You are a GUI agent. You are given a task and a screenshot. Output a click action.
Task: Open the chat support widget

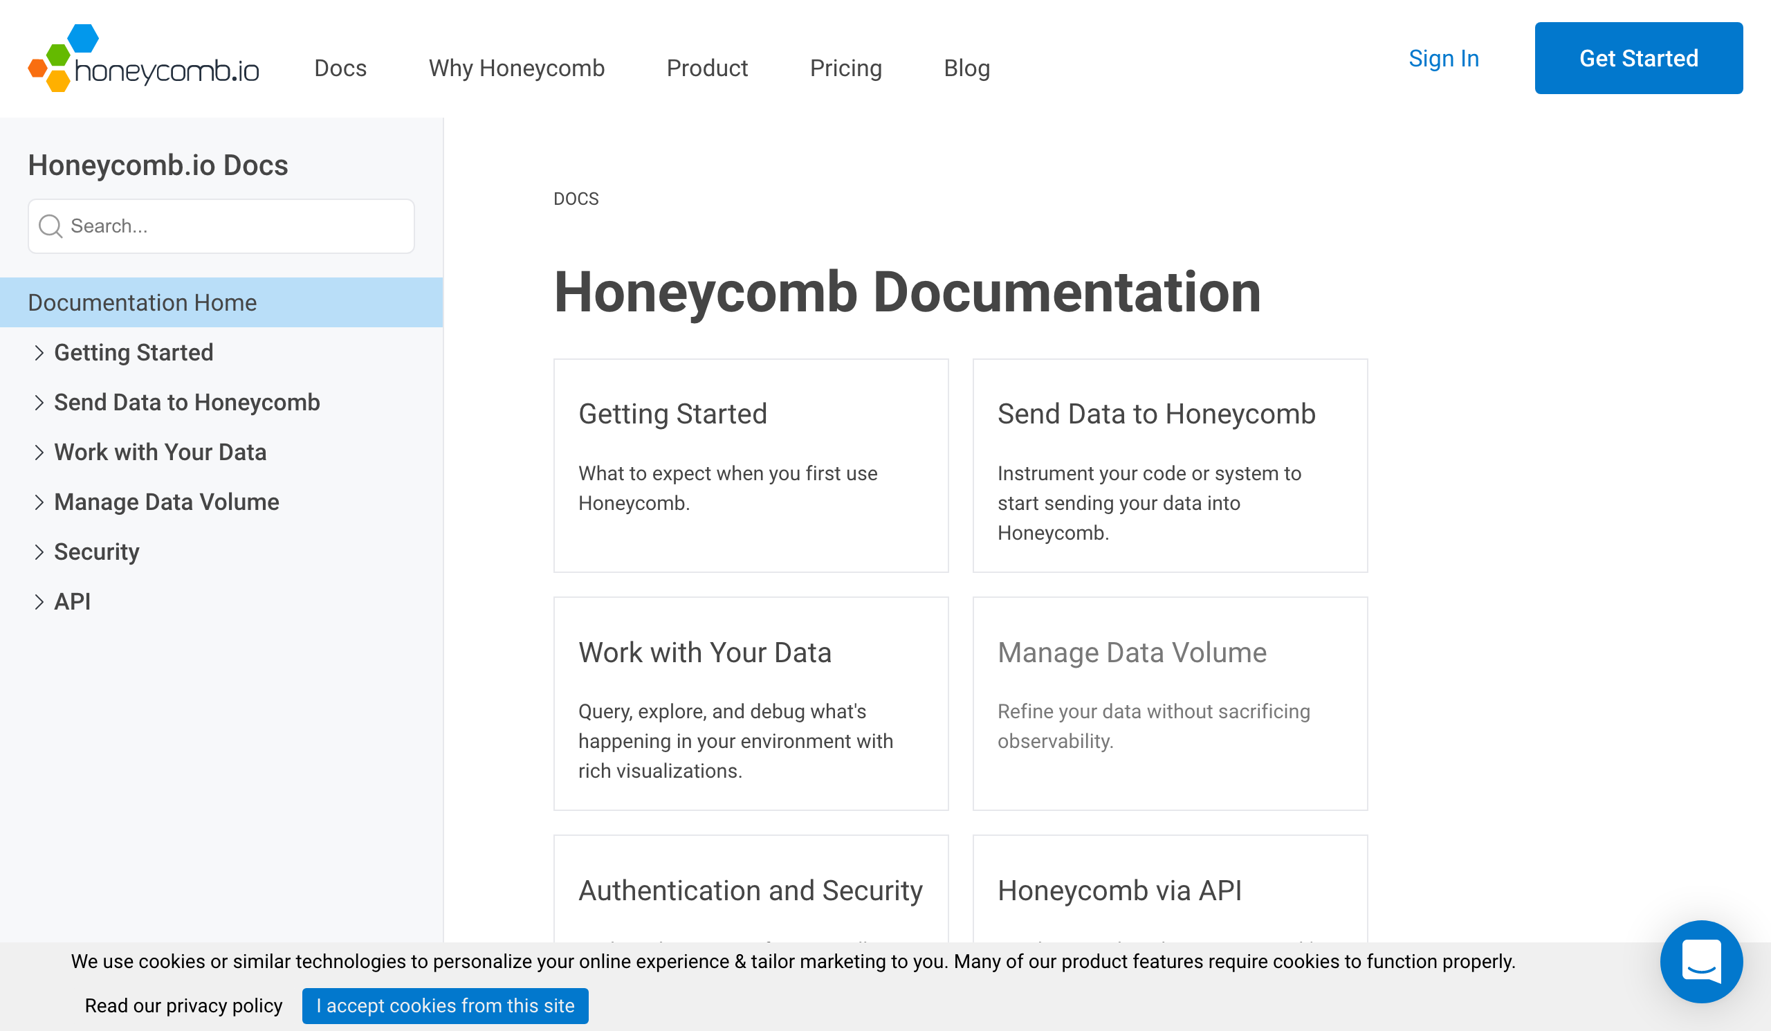(x=1700, y=960)
